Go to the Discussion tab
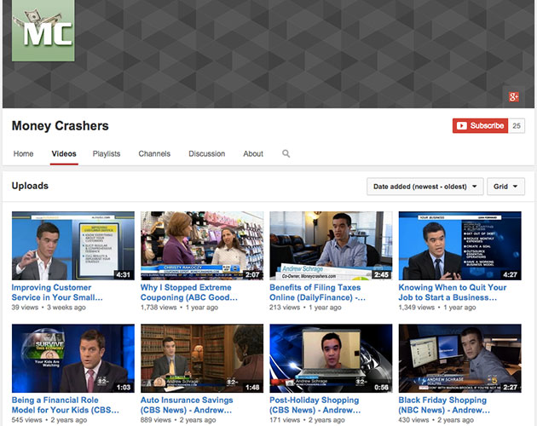This screenshot has width=537, height=426. 207,153
